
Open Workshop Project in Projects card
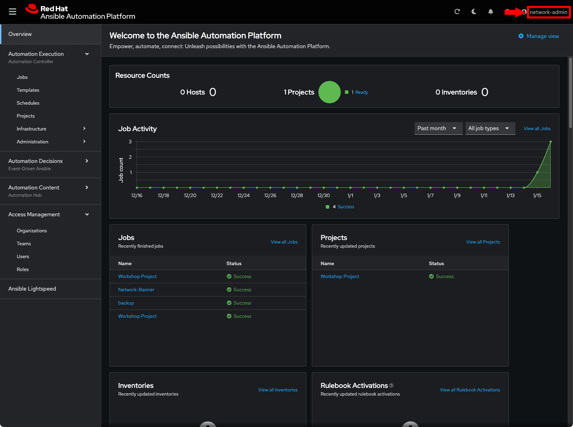[x=340, y=276]
